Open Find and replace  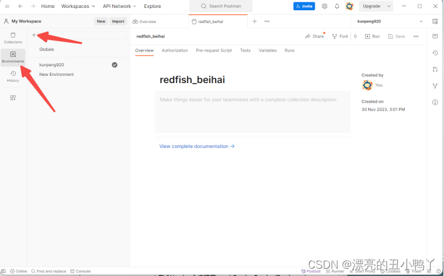[49, 271]
